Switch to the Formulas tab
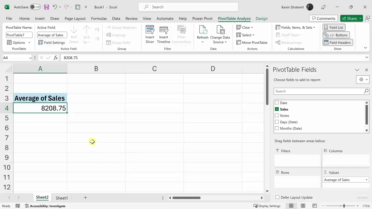This screenshot has height=209, width=372. pos(99,18)
